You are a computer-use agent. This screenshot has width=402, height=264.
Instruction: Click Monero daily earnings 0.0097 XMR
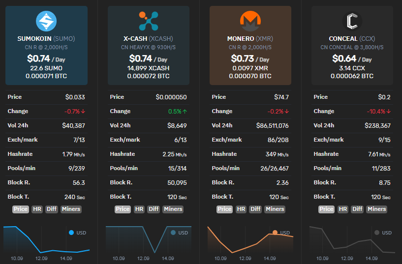(250, 68)
